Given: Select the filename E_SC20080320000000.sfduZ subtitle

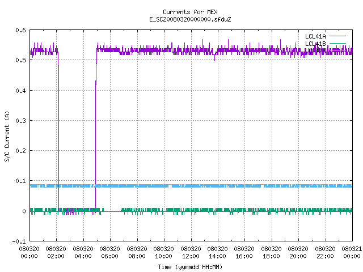Looking at the screenshot, I should pyautogui.click(x=190, y=19).
